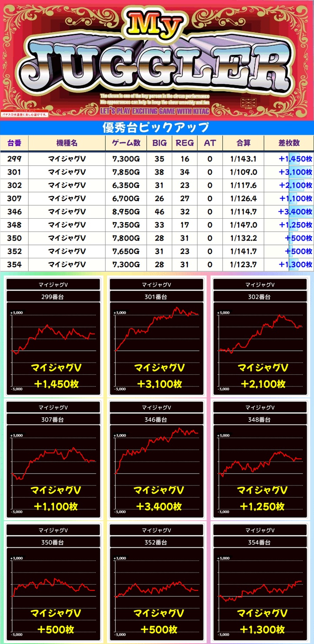The width and height of the screenshot is (314, 644).
Task: Click the 差枚数 column header
Action: [x=289, y=143]
